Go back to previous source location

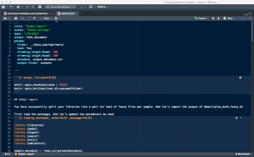click(x=5, y=18)
